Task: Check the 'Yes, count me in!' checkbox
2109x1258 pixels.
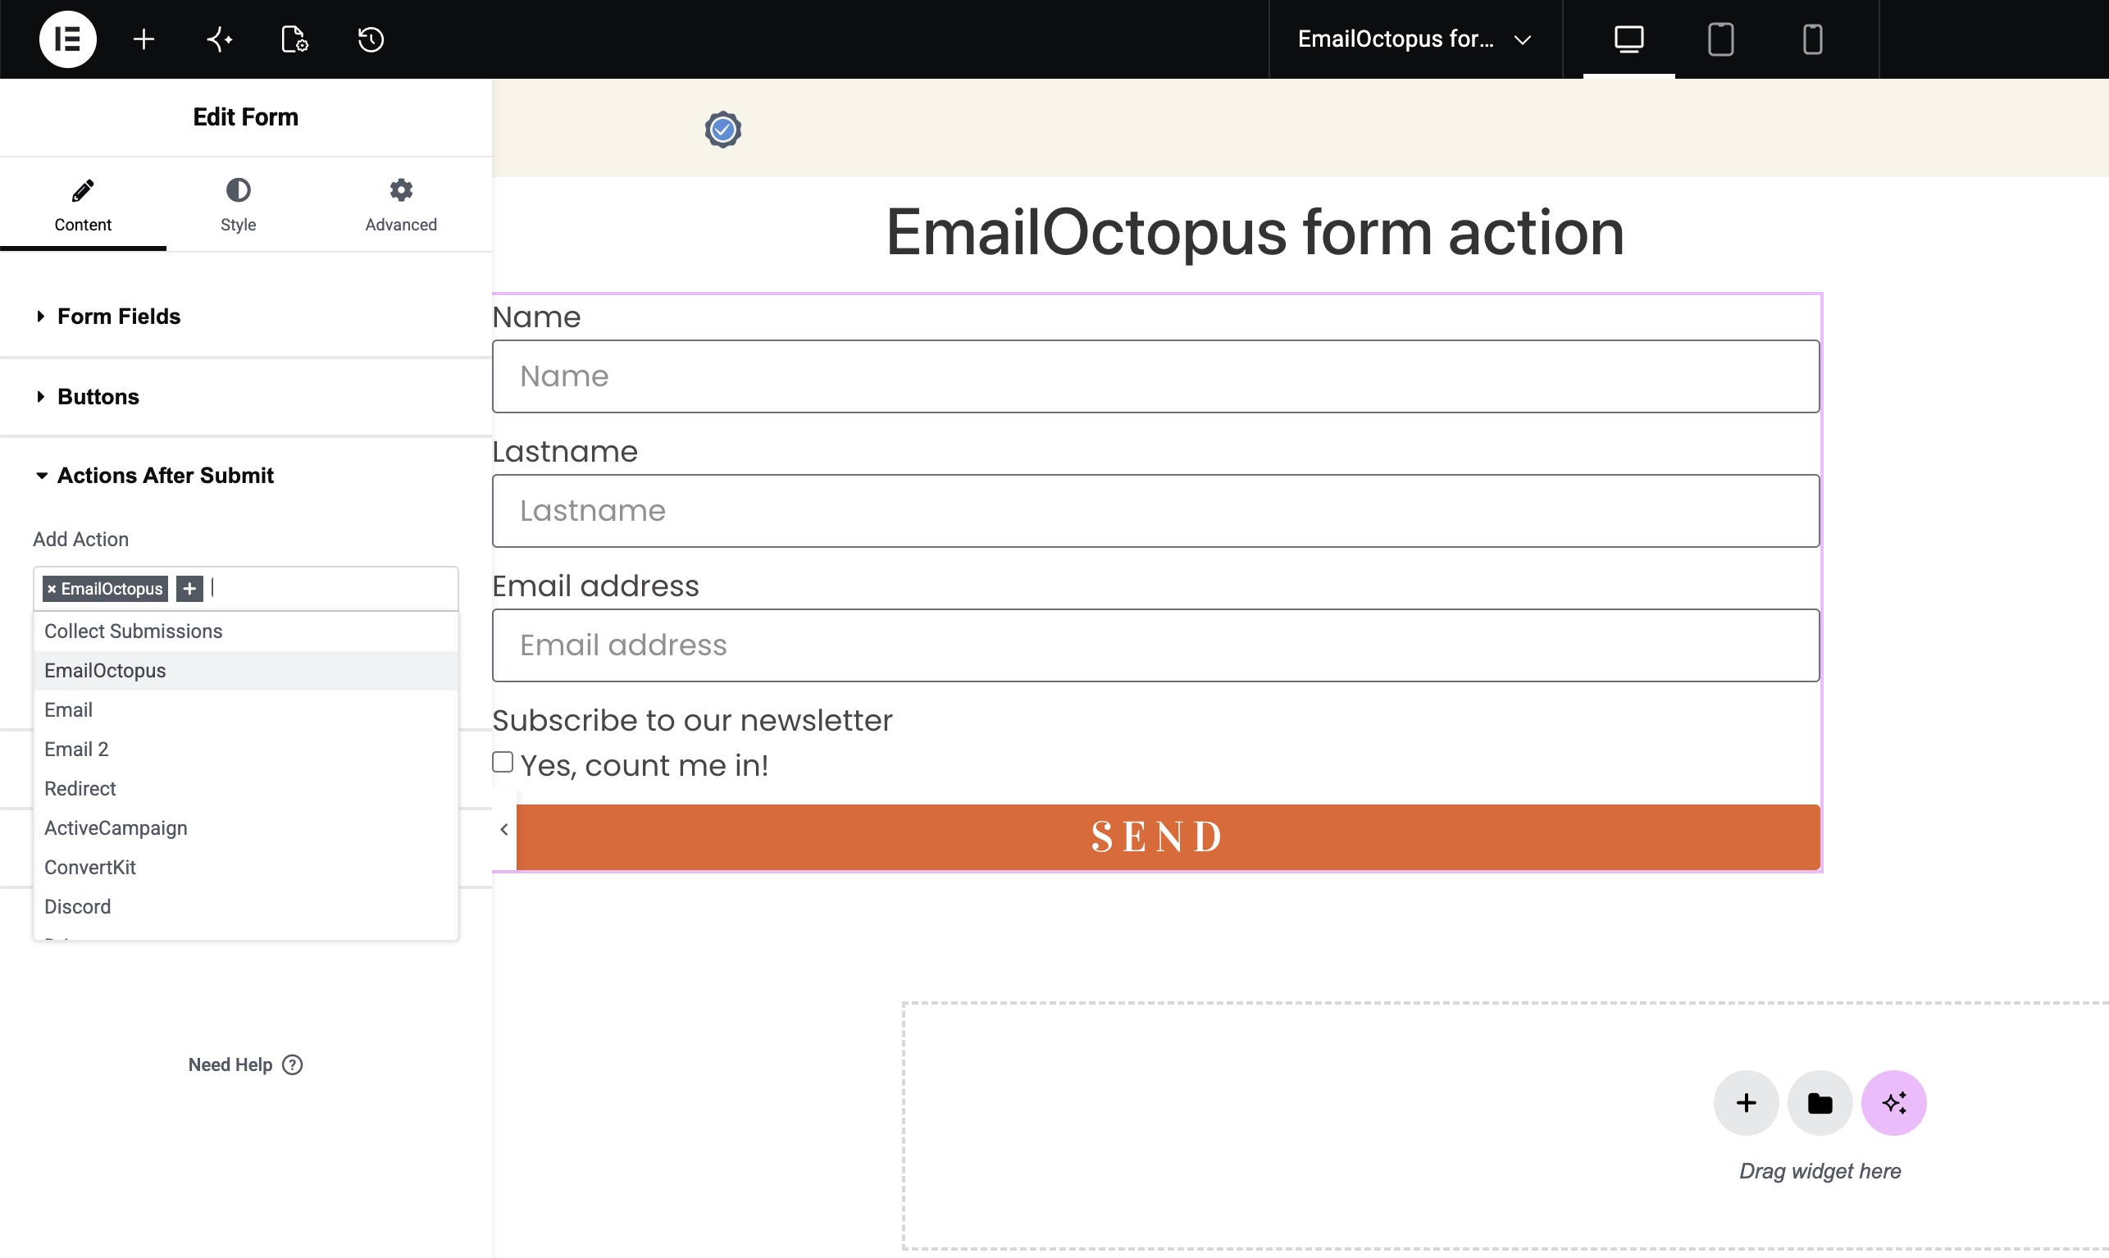Action: pos(503,762)
